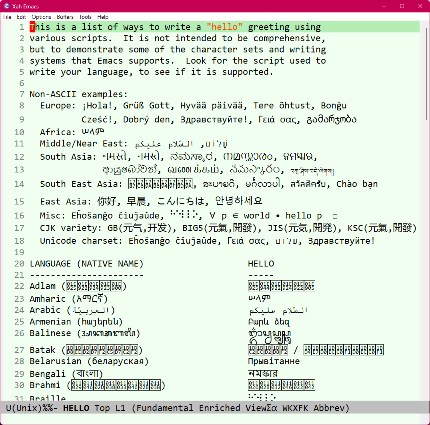The height and width of the screenshot is (425, 430).
Task: Click the "Armenian" row name
Action: (x=50, y=322)
